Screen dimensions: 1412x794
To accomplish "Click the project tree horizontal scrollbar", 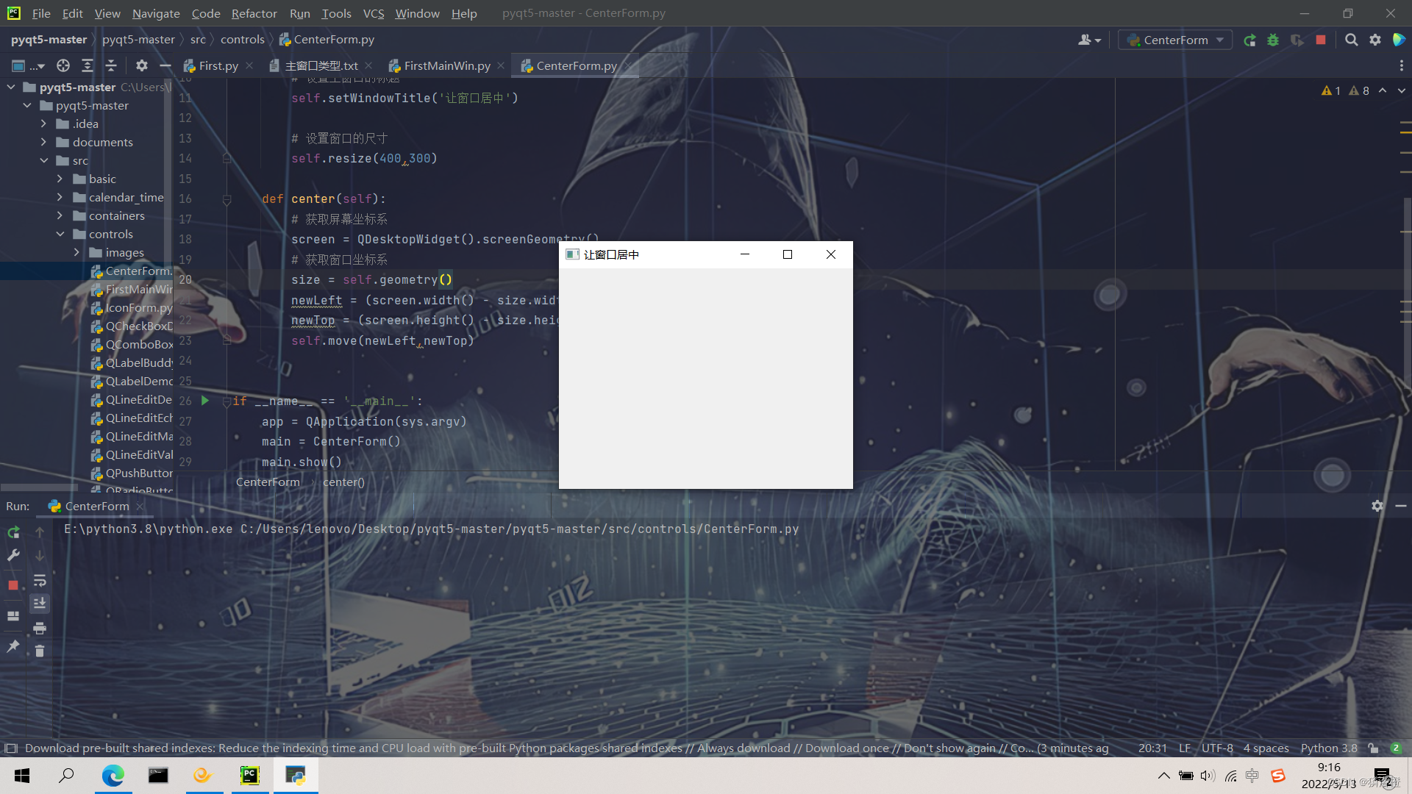I will (x=40, y=487).
